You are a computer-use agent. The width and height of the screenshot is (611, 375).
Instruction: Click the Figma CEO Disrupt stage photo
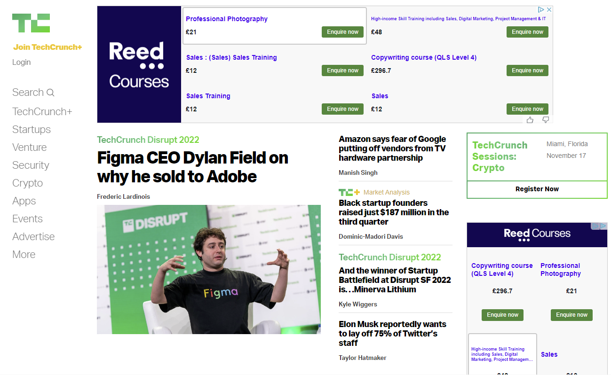[x=209, y=269]
